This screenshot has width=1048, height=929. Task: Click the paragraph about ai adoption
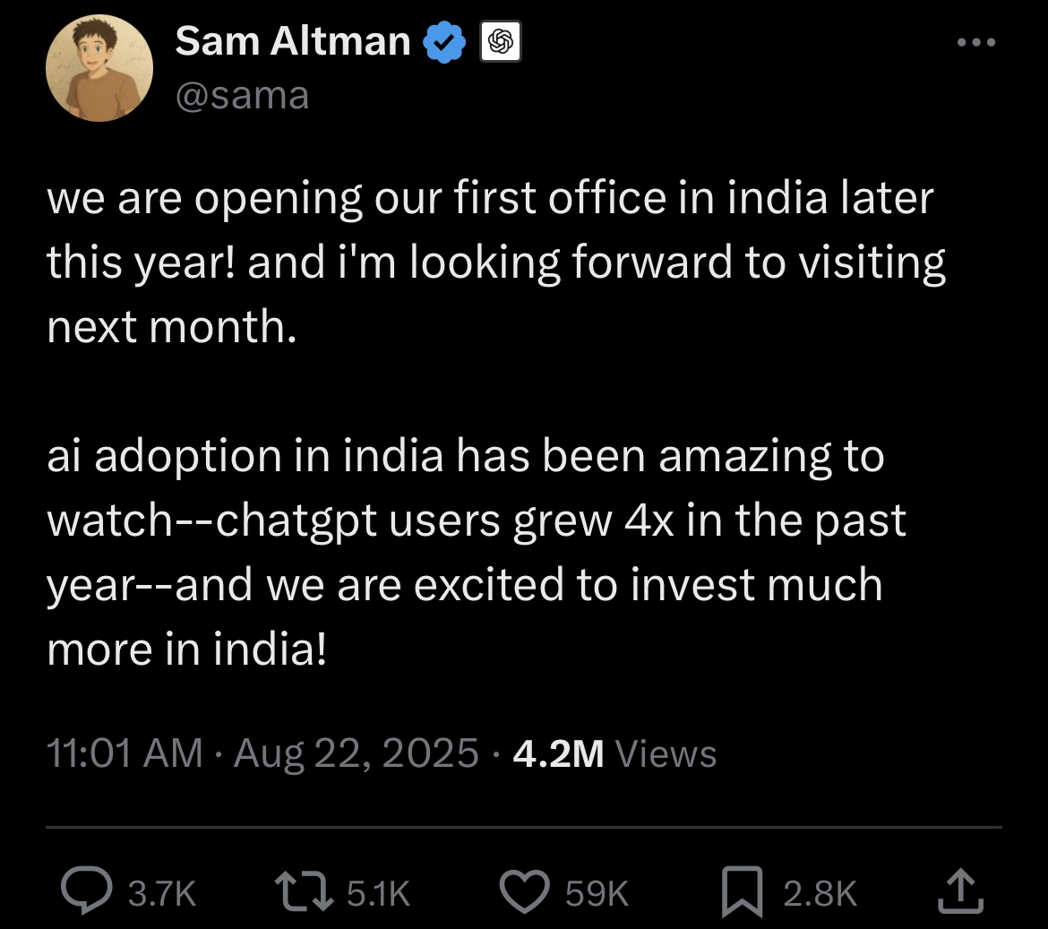pyautogui.click(x=477, y=553)
